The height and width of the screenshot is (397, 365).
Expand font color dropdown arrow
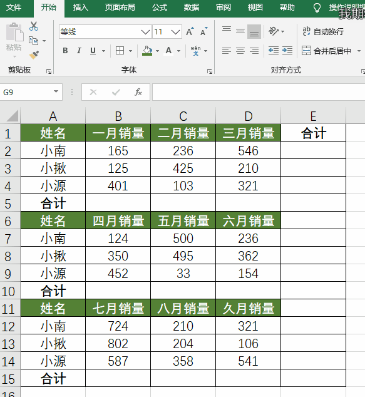coord(178,51)
